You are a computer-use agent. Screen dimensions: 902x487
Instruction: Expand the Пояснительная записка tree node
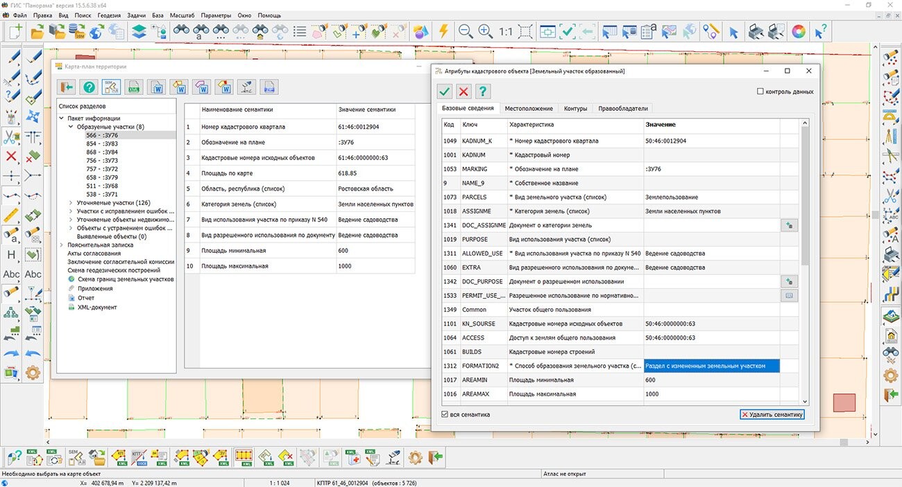tap(62, 245)
